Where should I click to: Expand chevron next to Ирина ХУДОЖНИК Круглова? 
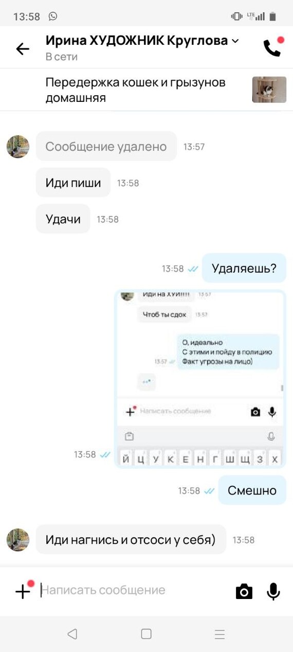click(235, 41)
